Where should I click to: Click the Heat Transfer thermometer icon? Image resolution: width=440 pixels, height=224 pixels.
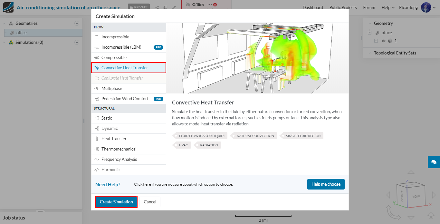tap(97, 139)
